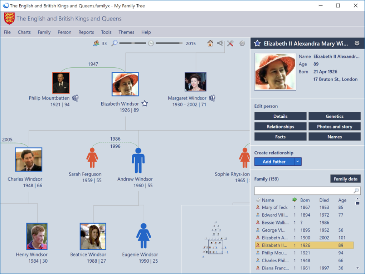Click the Age column header
Viewport: 365px width, 274px height.
(342, 200)
